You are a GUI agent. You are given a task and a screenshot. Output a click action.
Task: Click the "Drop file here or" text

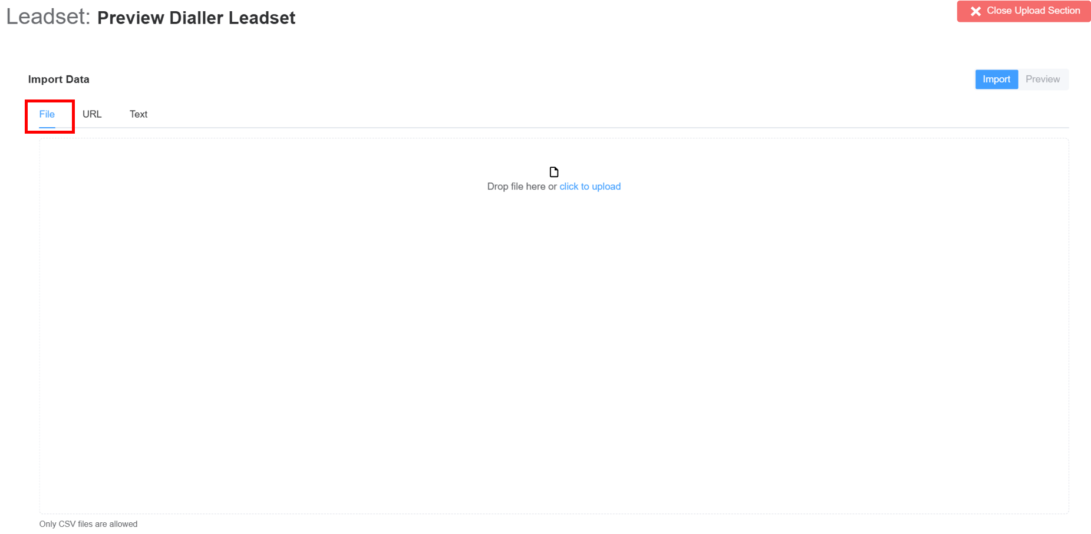click(522, 187)
